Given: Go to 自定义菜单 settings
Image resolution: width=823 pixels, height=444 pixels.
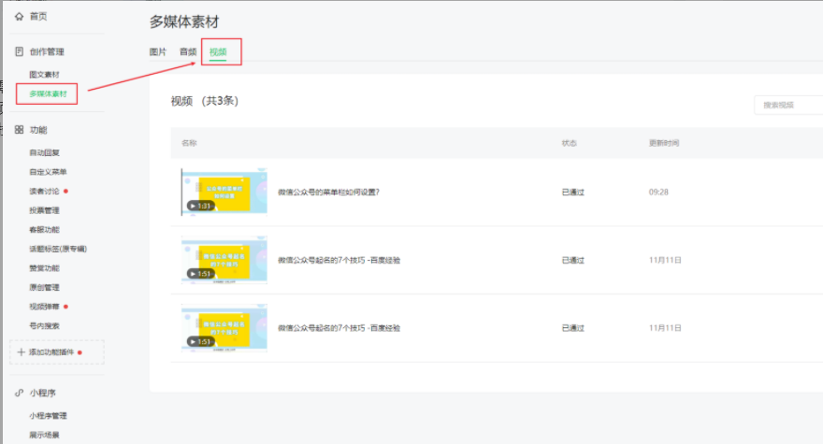Looking at the screenshot, I should [x=48, y=172].
